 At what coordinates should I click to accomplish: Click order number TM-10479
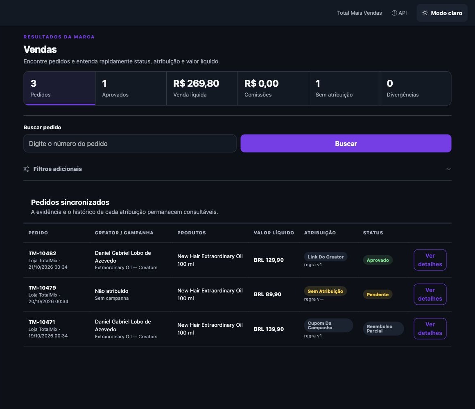click(x=42, y=288)
